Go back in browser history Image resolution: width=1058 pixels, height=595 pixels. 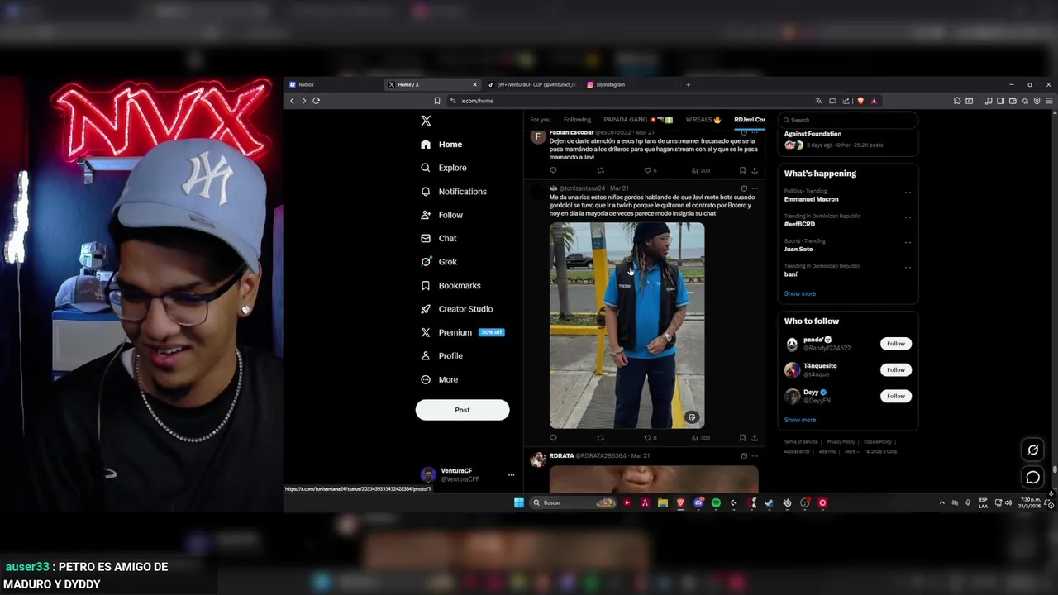[292, 101]
